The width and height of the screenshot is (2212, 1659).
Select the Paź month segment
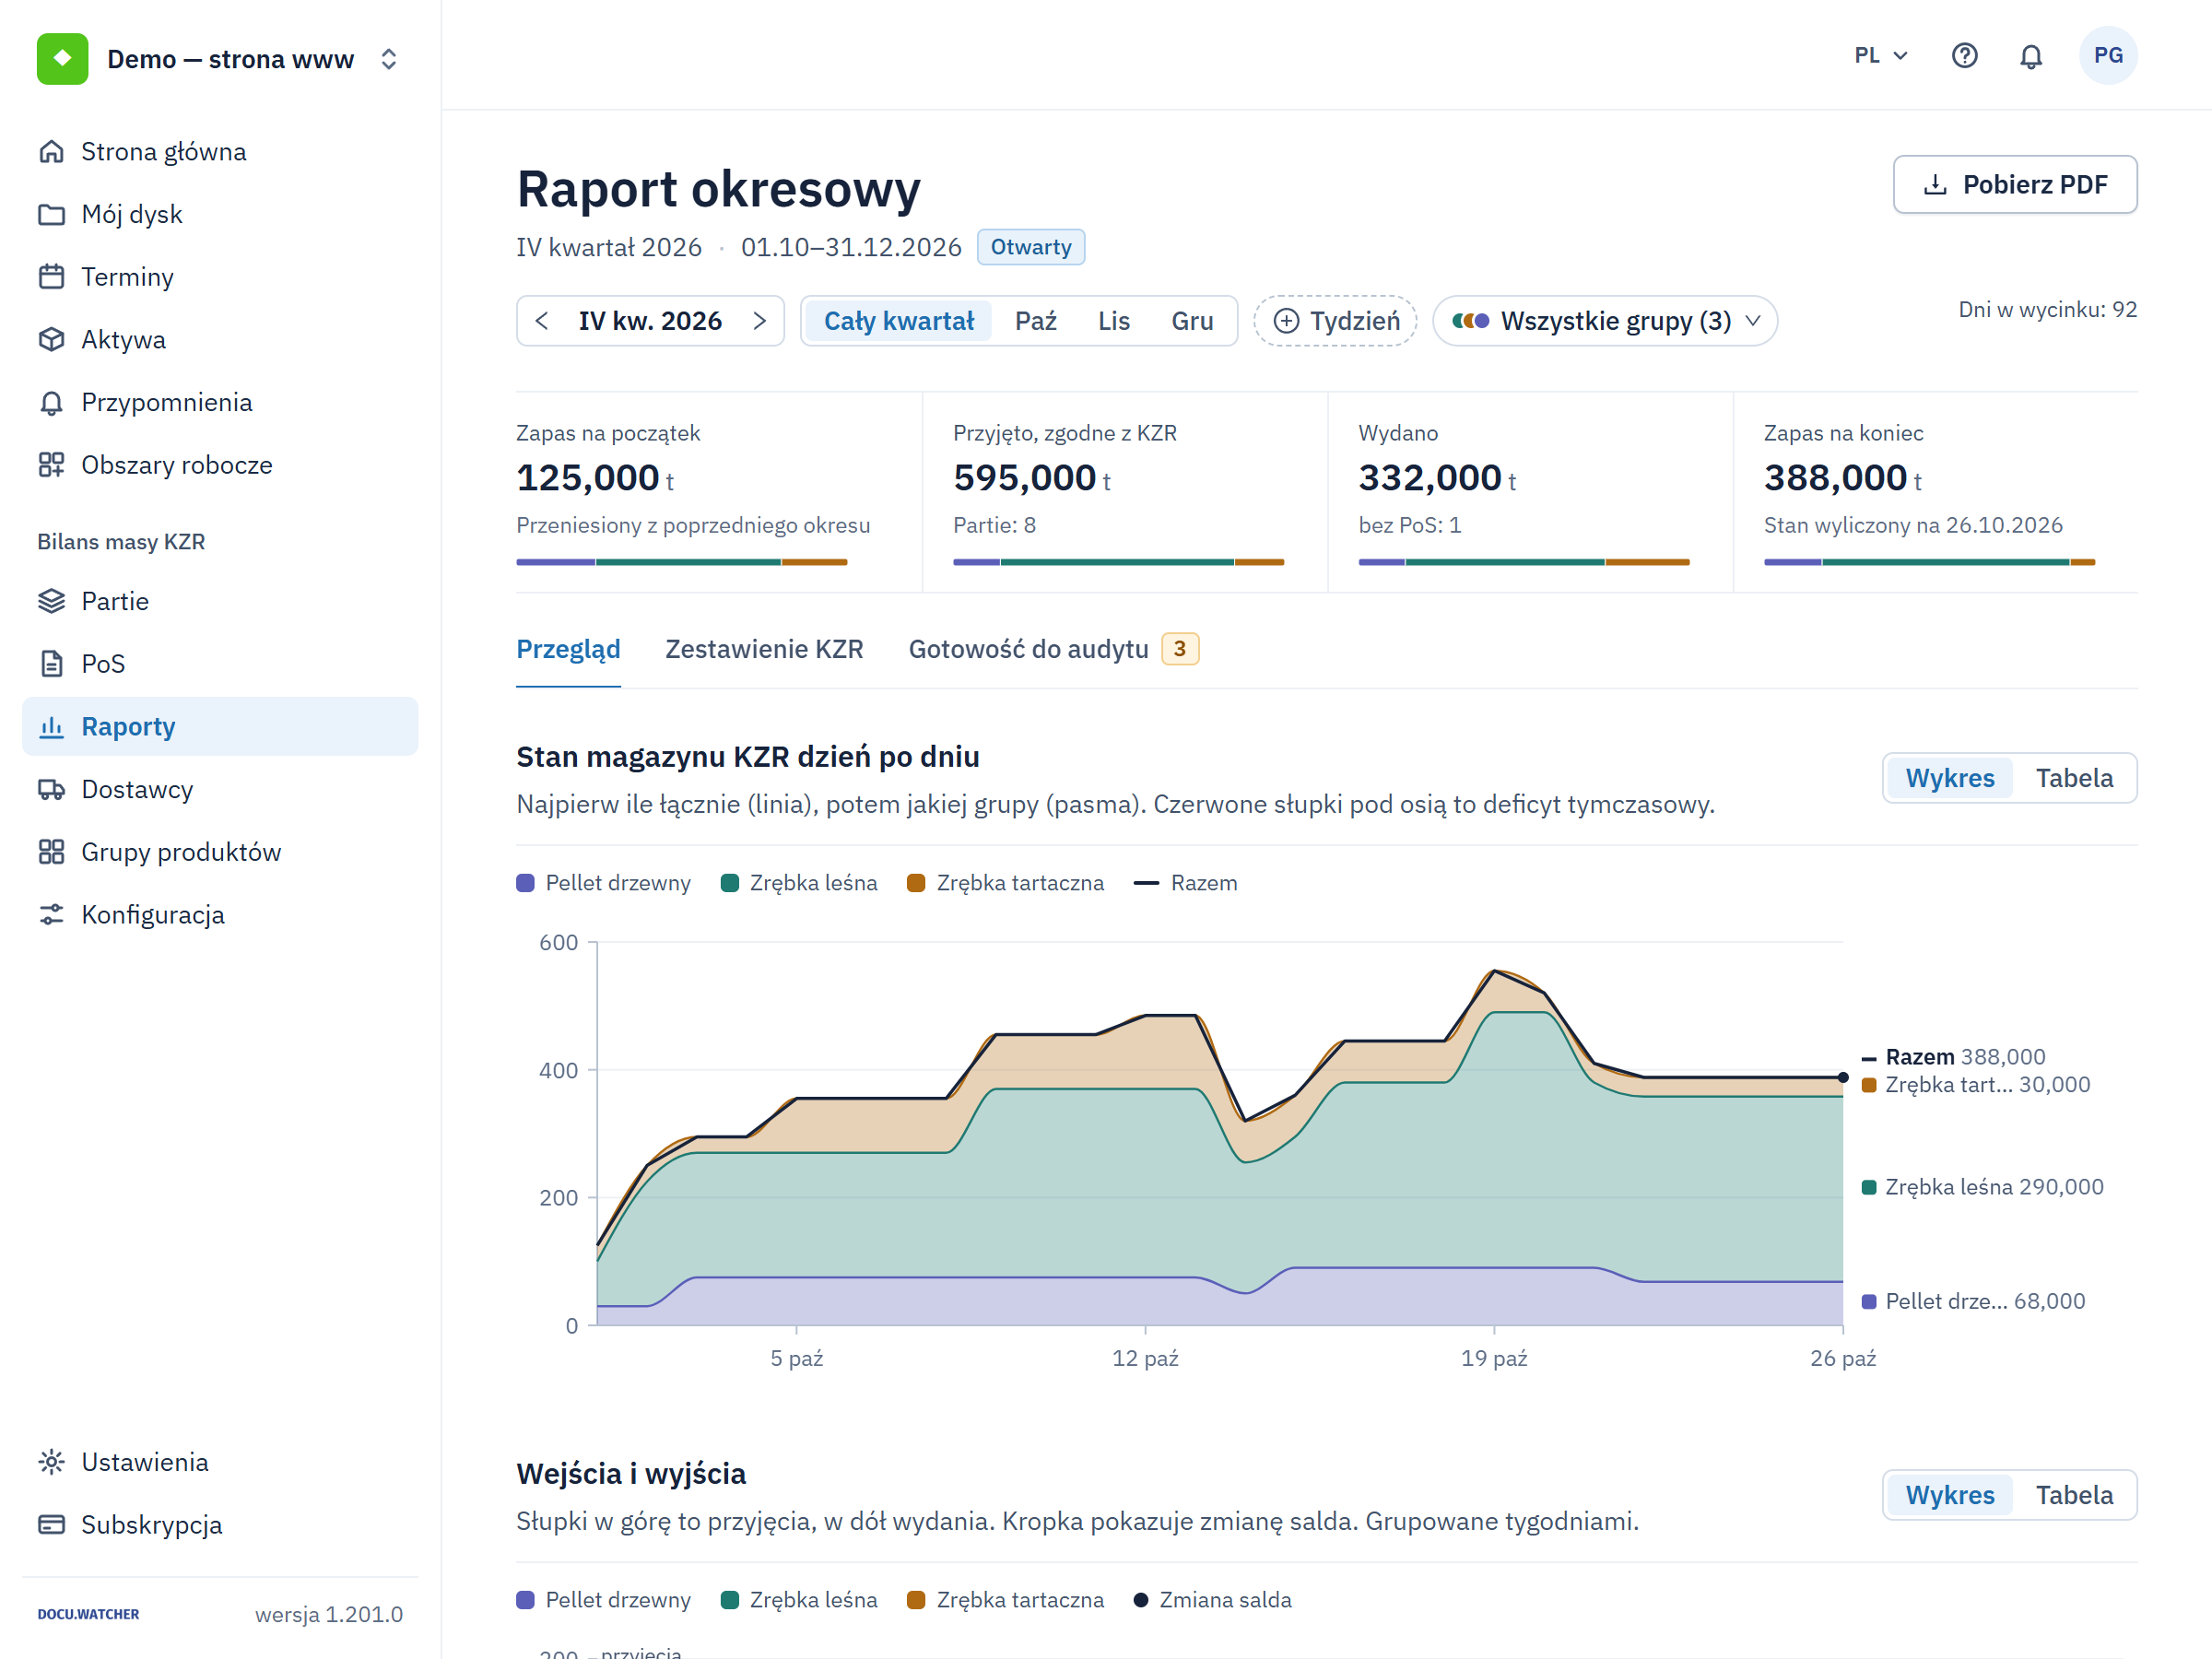pos(1035,321)
